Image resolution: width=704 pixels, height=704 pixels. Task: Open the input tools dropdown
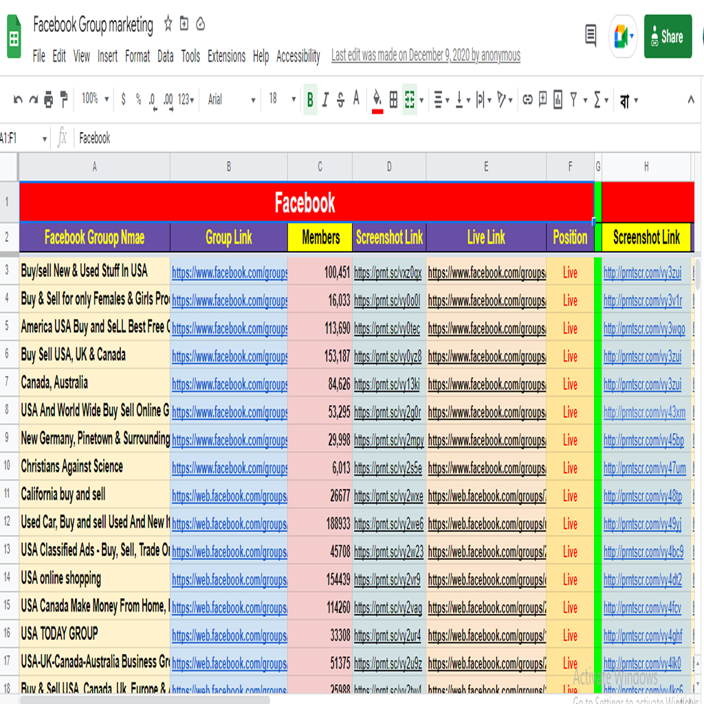tap(628, 100)
